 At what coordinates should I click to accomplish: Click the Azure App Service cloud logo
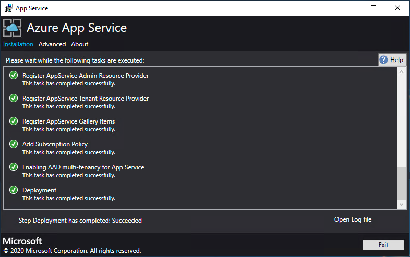[x=13, y=28]
